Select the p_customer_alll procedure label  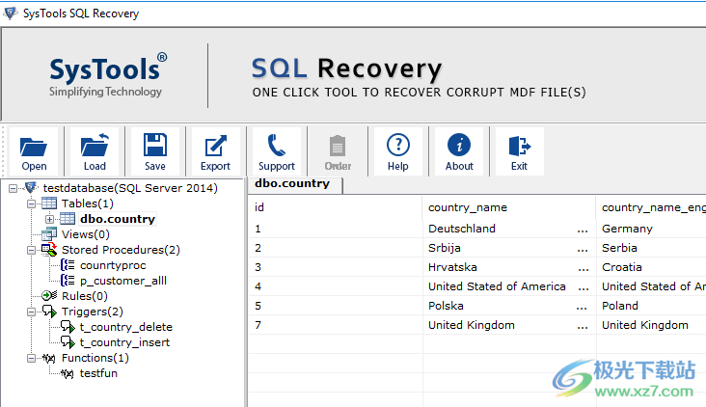click(123, 281)
